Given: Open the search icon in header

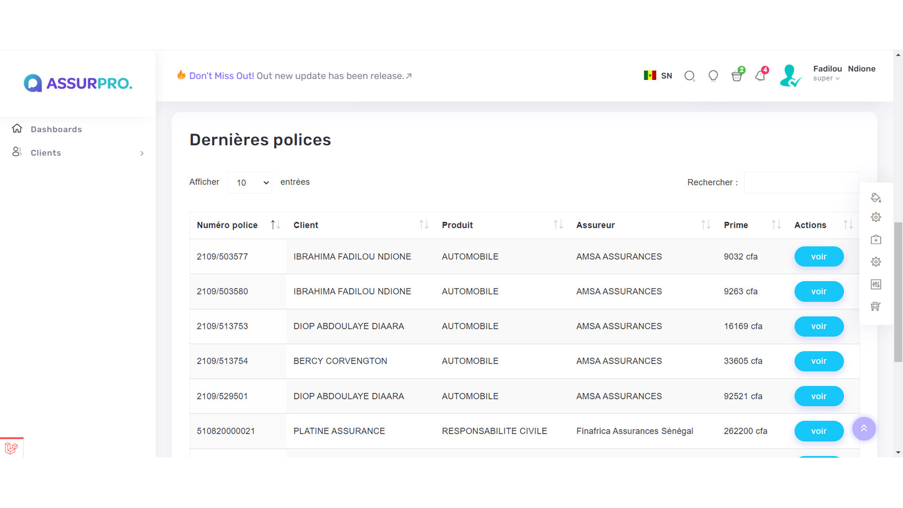Looking at the screenshot, I should (689, 76).
